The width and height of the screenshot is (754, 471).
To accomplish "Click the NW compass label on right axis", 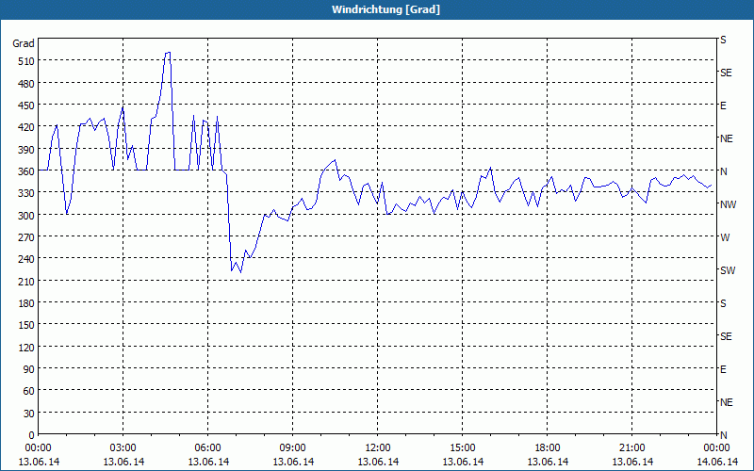I will 728,204.
